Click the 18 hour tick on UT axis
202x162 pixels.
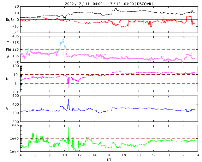pyautogui.click(x=124, y=155)
